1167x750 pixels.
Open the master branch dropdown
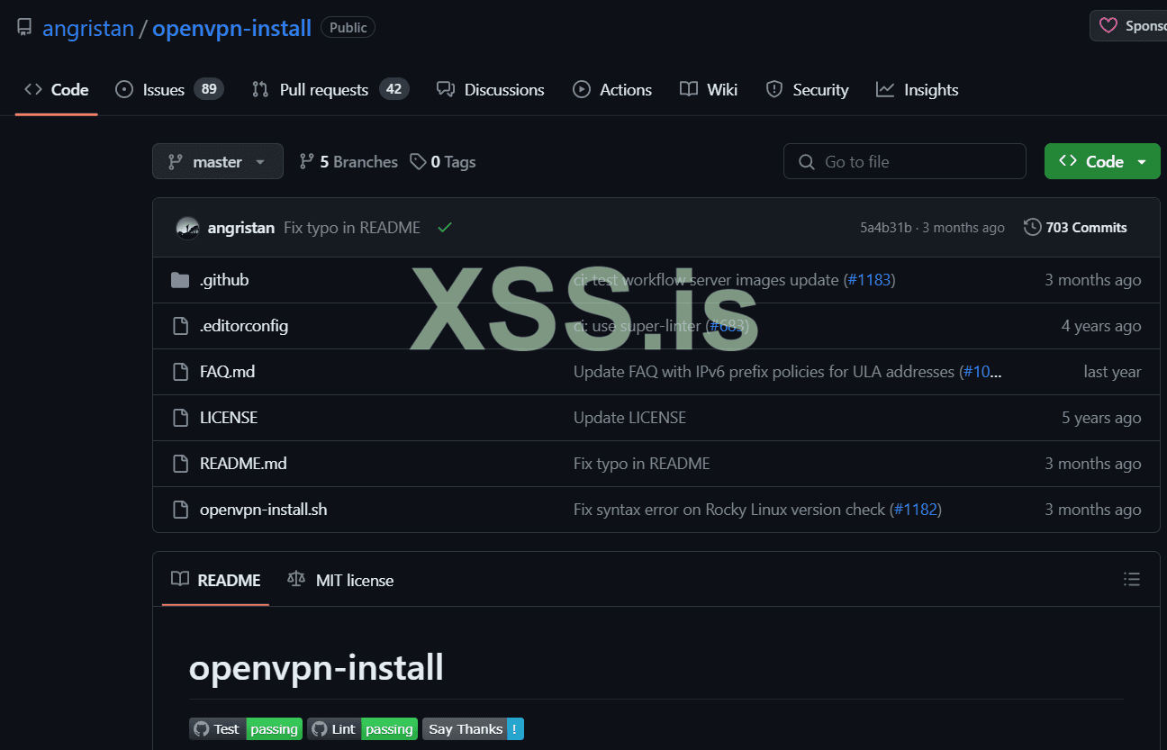pos(218,162)
